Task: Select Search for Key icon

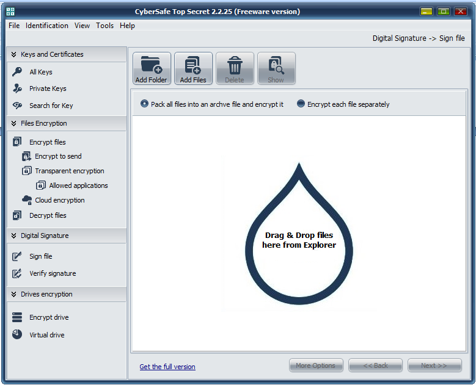Action: coord(17,106)
